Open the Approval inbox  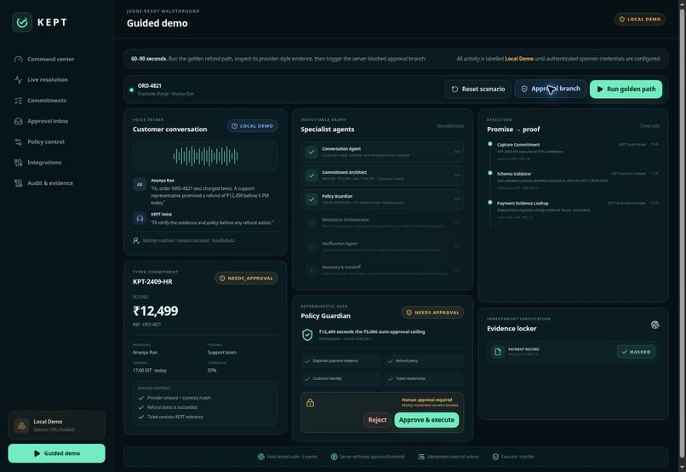(x=48, y=121)
